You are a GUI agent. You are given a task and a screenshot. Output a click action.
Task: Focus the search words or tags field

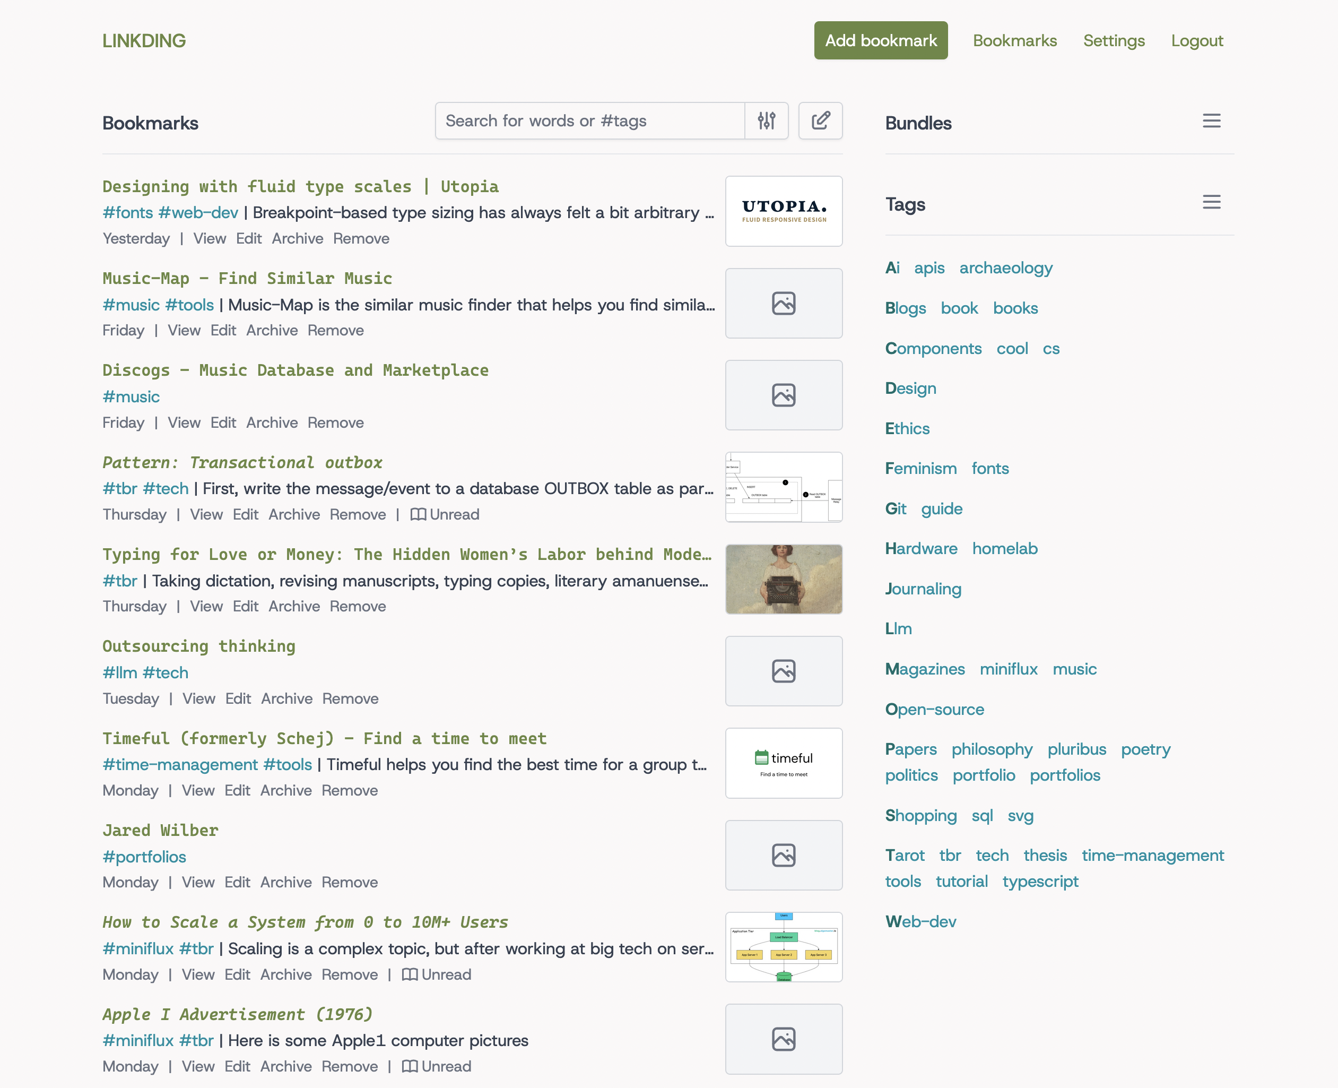click(589, 121)
